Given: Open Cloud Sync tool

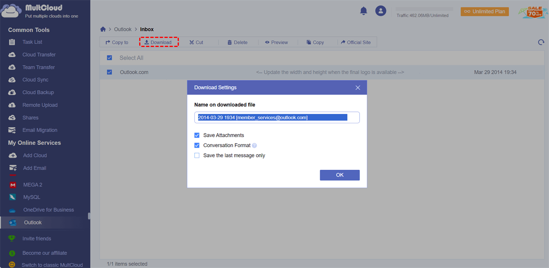Looking at the screenshot, I should click(x=35, y=80).
